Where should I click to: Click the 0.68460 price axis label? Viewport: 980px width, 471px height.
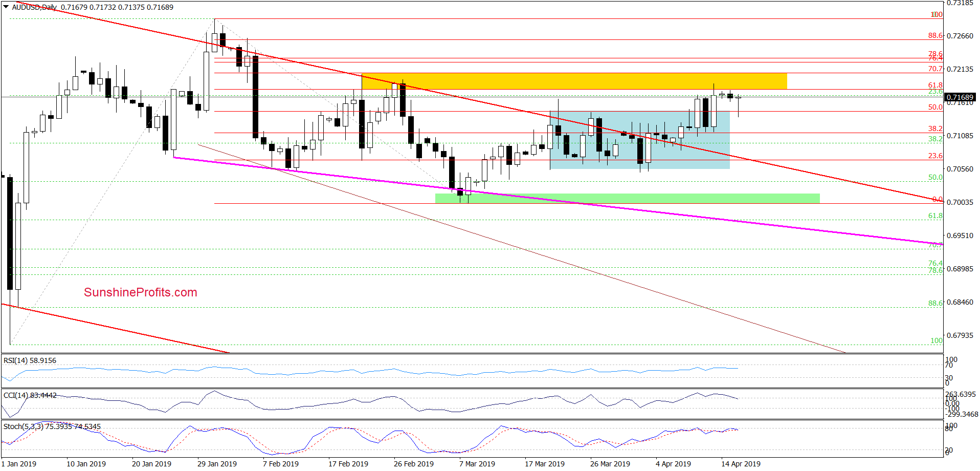point(960,302)
